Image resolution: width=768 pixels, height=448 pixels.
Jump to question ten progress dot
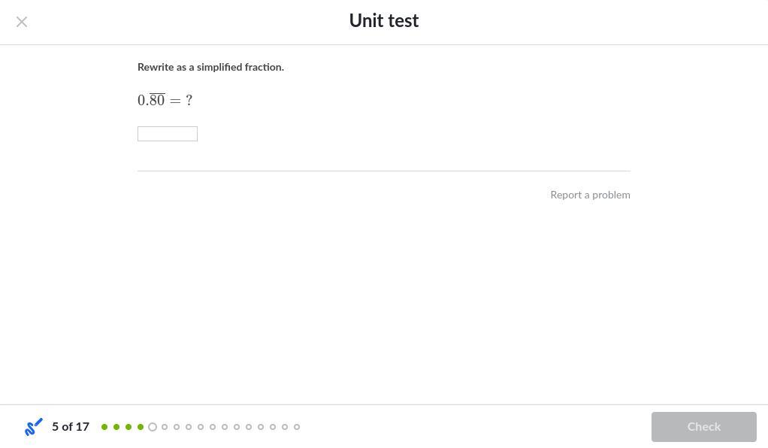213,427
